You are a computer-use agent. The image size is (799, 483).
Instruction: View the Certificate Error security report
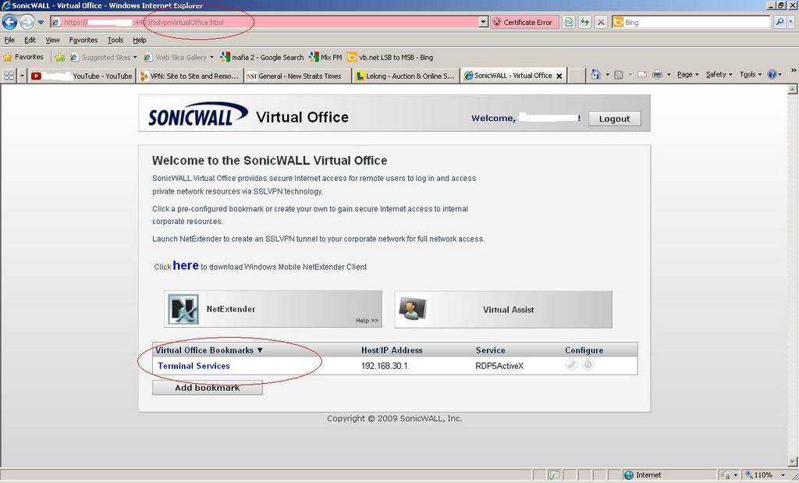coord(524,23)
